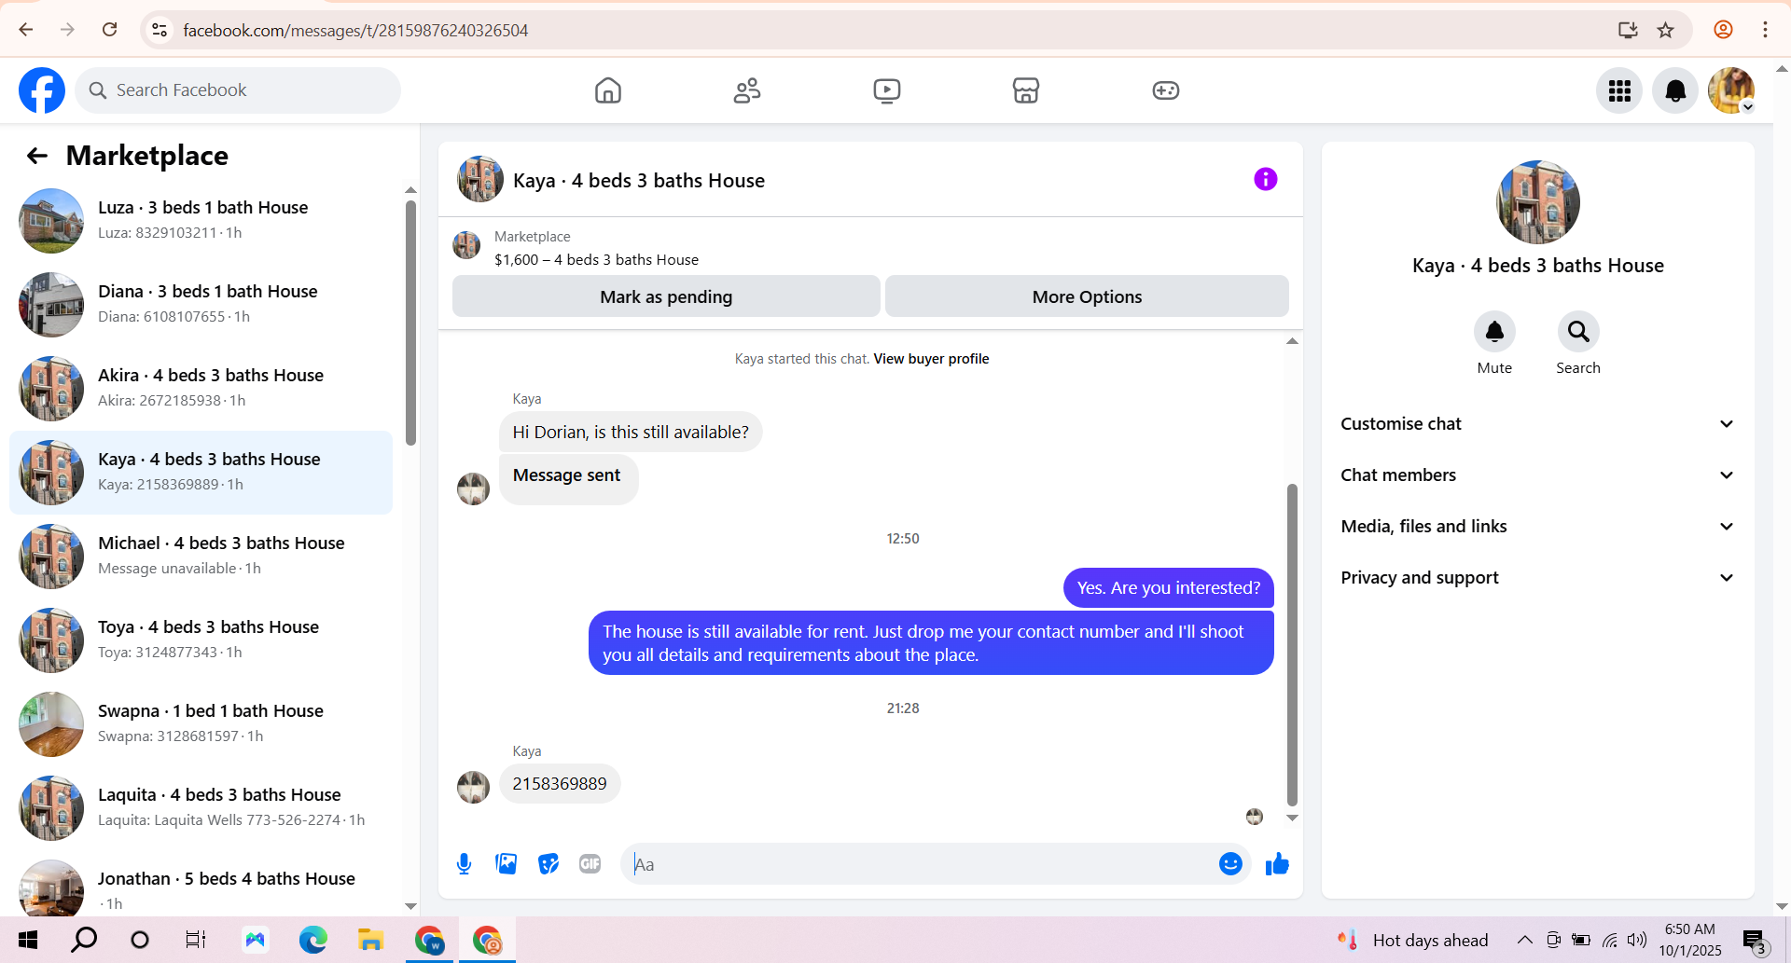The width and height of the screenshot is (1791, 963).
Task: Click the Search Facebook field
Action: click(x=238, y=90)
